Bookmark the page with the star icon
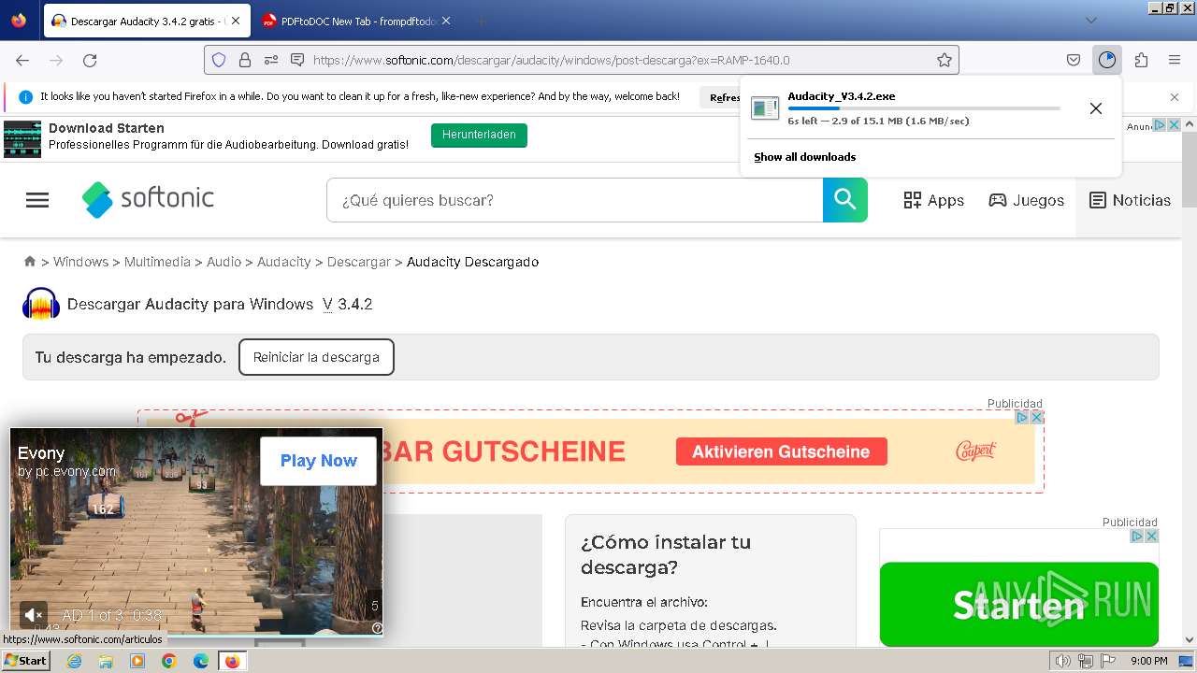The image size is (1197, 673). pos(945,60)
